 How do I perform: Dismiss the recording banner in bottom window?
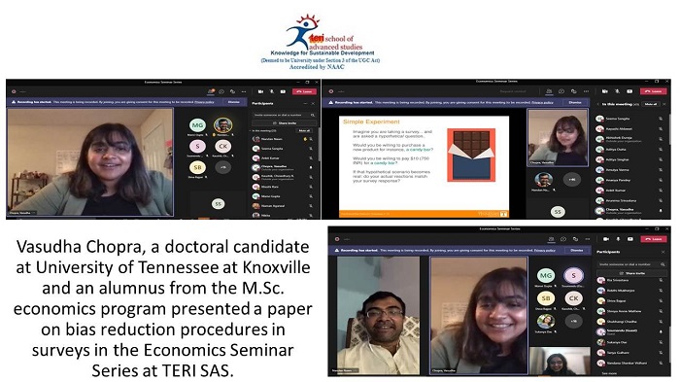pyautogui.click(x=577, y=251)
